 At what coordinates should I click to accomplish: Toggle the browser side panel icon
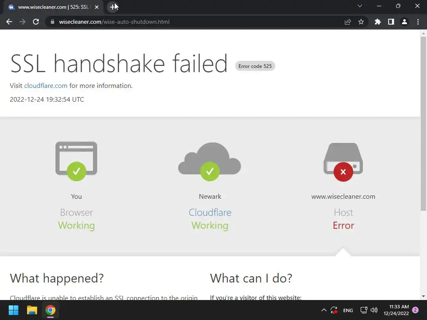pyautogui.click(x=391, y=22)
